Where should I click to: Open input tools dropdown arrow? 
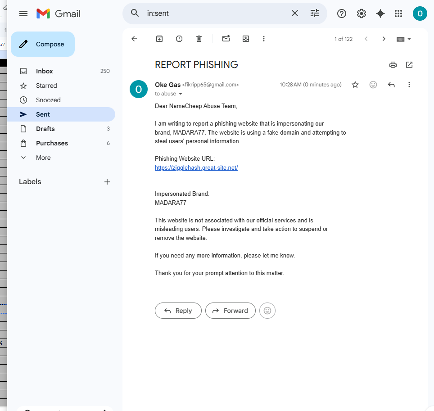409,39
